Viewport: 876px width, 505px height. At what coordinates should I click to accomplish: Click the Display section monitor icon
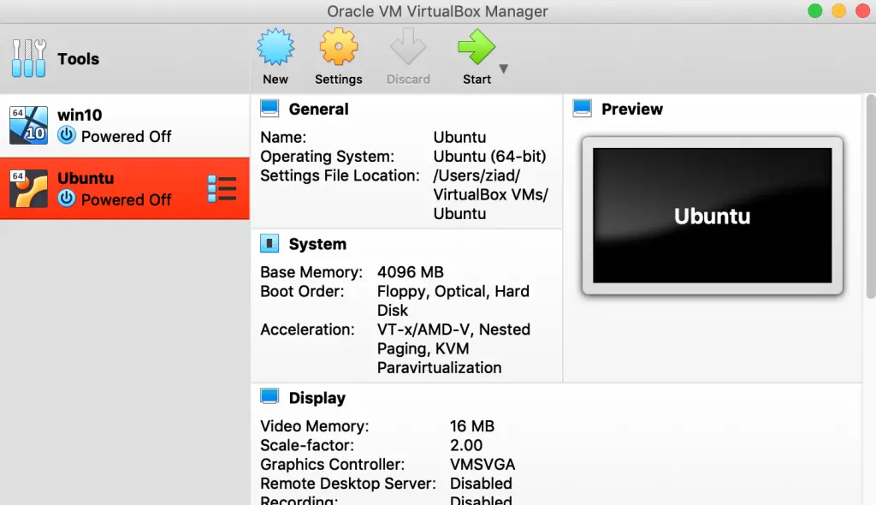pyautogui.click(x=269, y=397)
